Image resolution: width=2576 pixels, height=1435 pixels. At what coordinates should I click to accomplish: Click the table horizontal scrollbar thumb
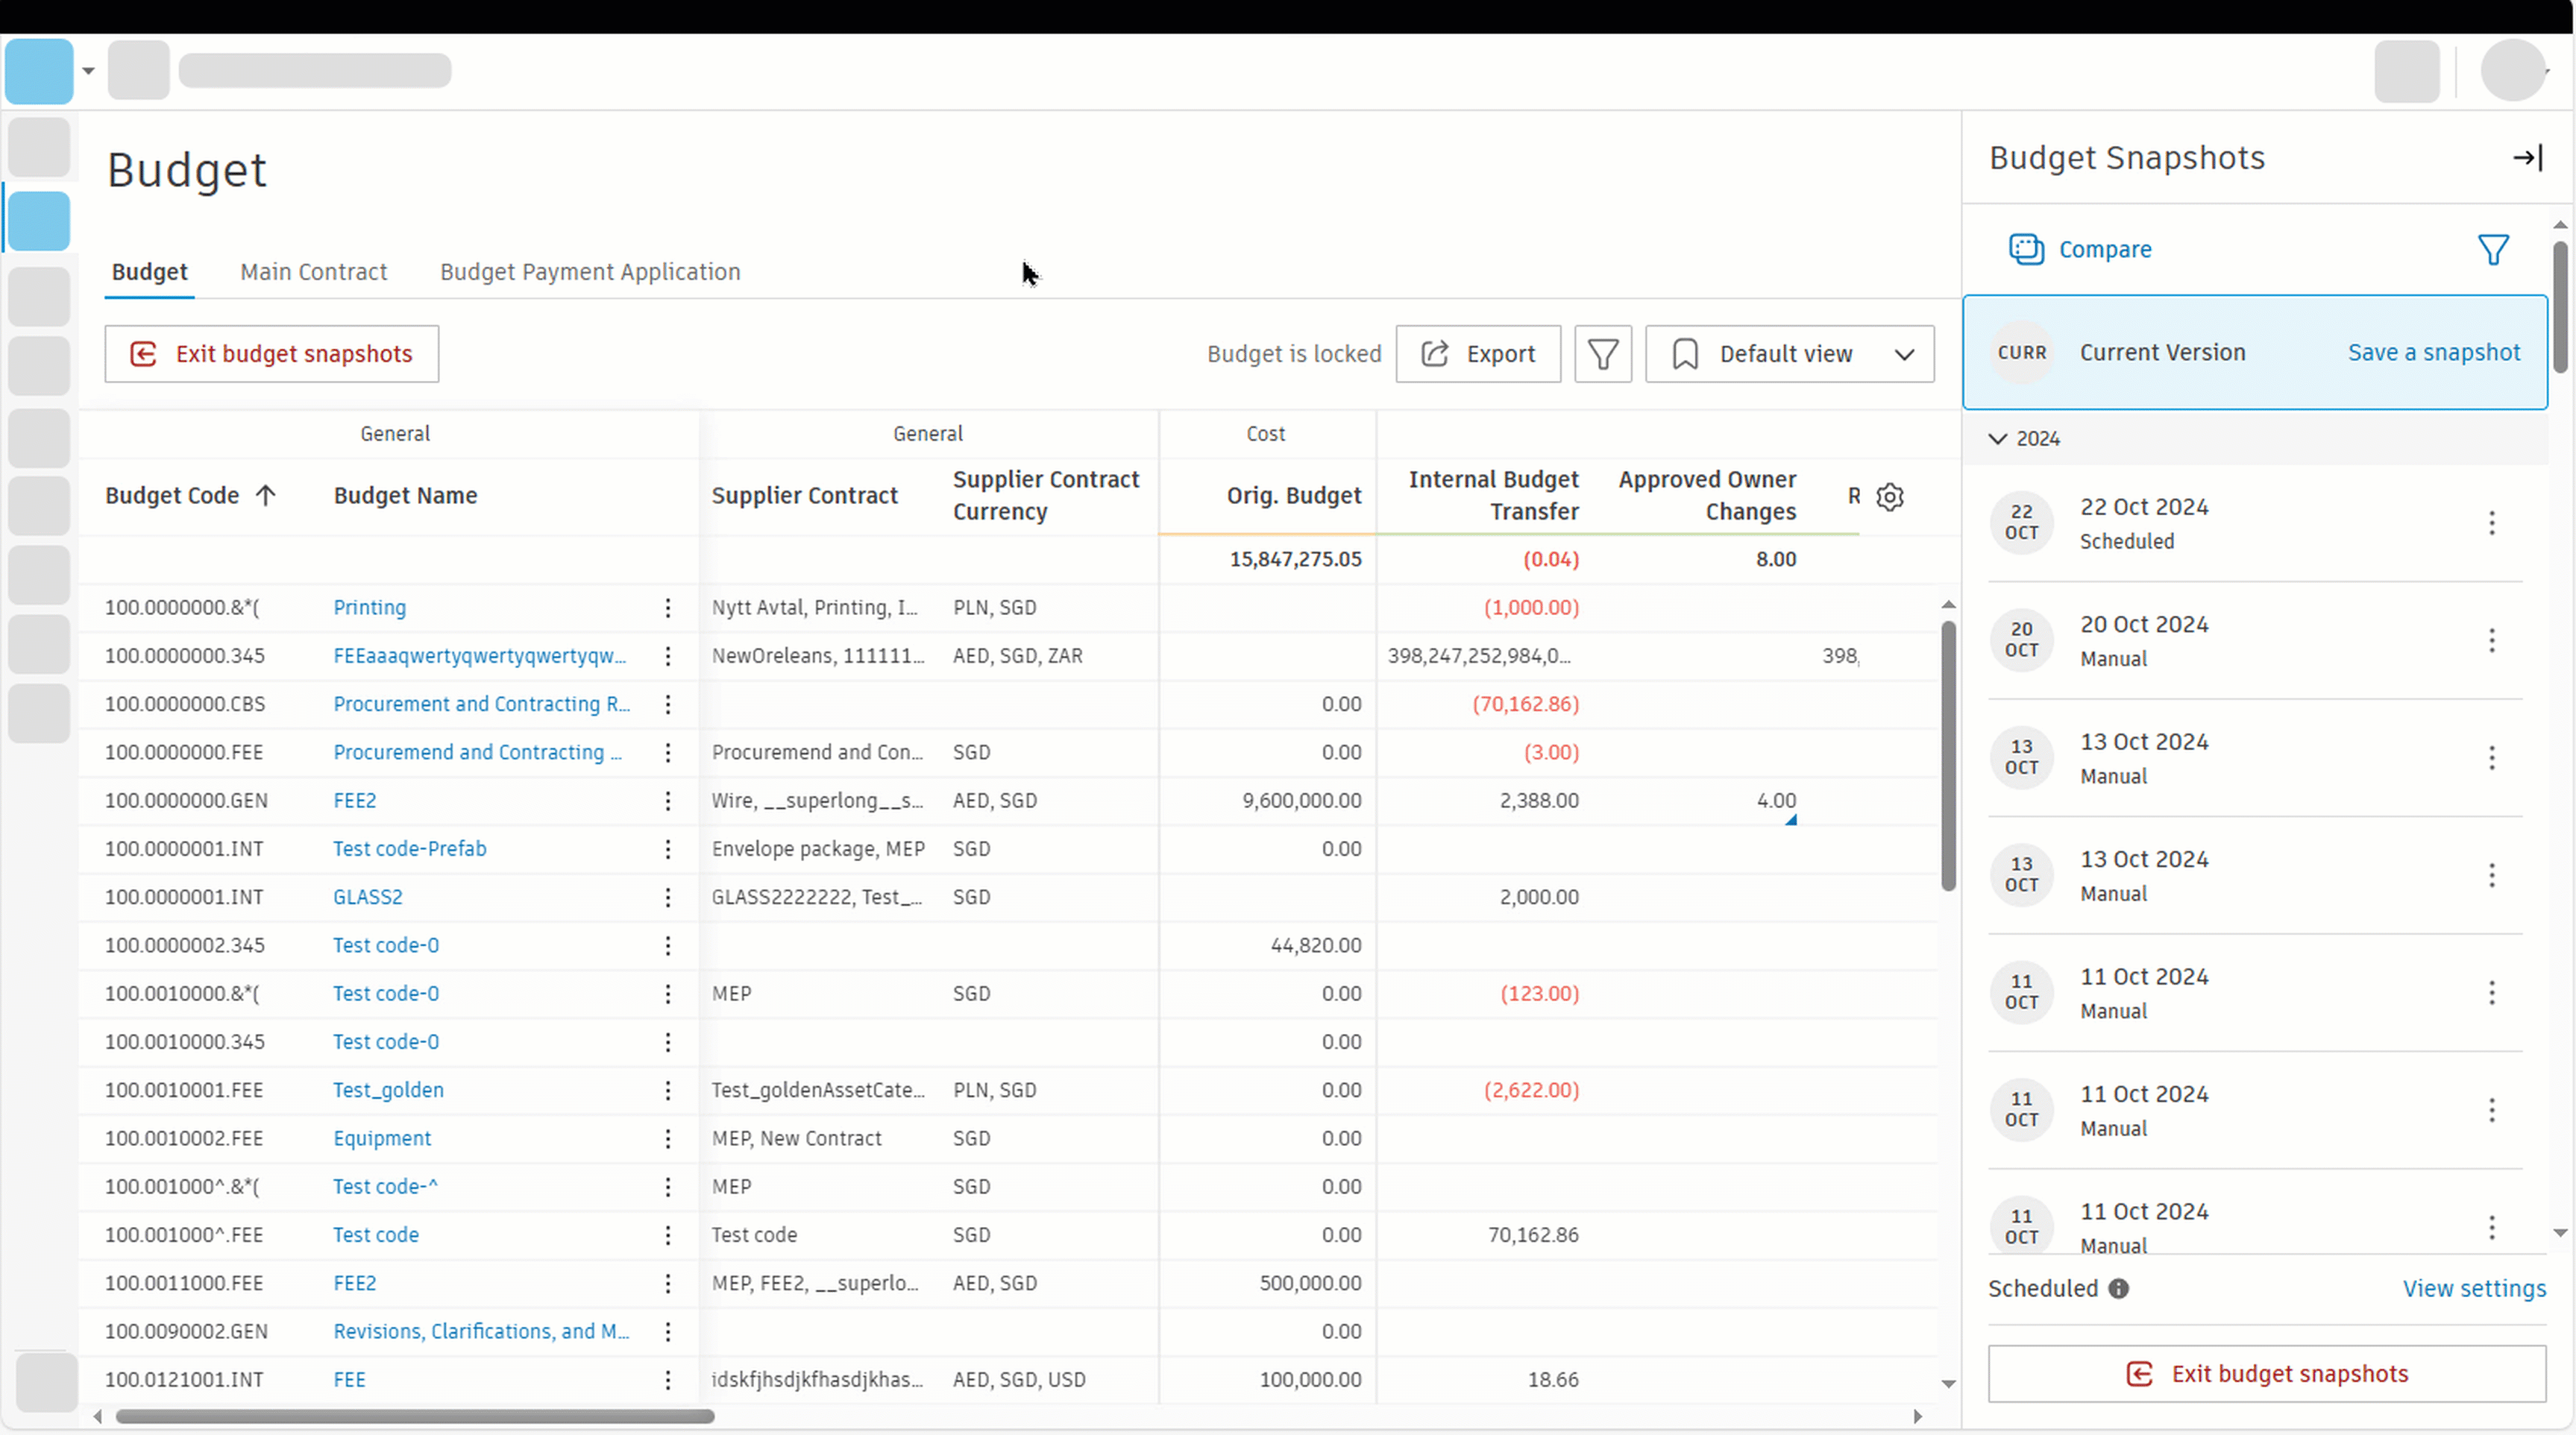415,1416
